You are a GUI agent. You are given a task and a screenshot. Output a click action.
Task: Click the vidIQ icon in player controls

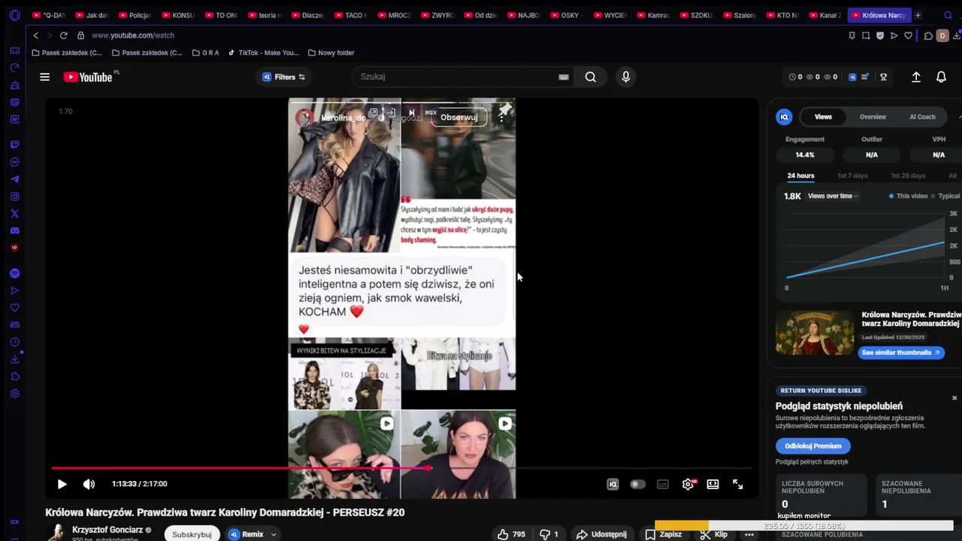[x=613, y=484]
